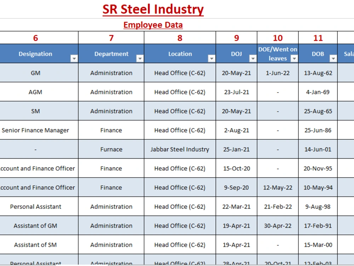Image resolution: width=354 pixels, height=266 pixels.
Task: Click column number 7 cell
Action: click(x=111, y=38)
